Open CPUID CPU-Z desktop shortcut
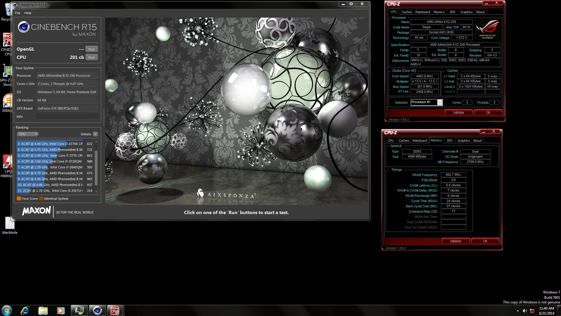The width and height of the screenshot is (561, 316). tap(7, 44)
